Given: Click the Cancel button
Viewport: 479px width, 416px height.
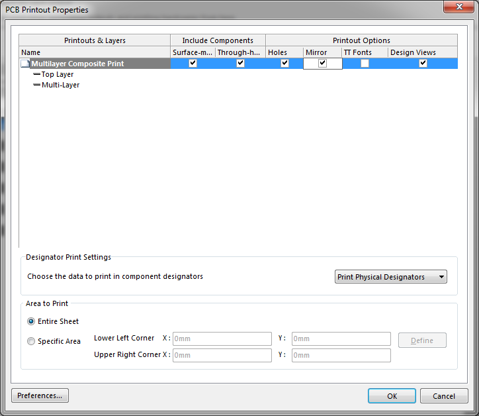Looking at the screenshot, I should coord(444,396).
